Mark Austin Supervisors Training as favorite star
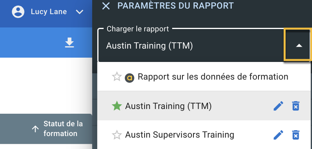The height and width of the screenshot is (149, 312). pyautogui.click(x=117, y=135)
